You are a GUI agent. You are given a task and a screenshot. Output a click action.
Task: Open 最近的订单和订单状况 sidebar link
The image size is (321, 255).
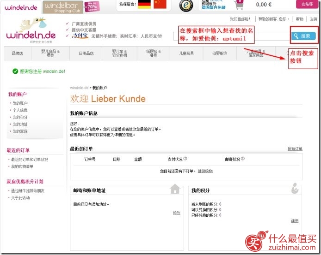pyautogui.click(x=30, y=160)
